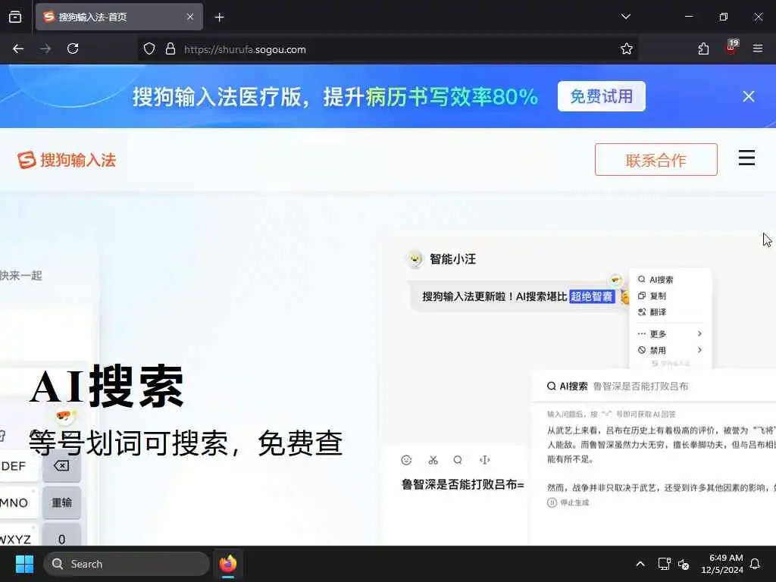Click the scissors toolbar icon
The width and height of the screenshot is (776, 582).
tap(433, 460)
